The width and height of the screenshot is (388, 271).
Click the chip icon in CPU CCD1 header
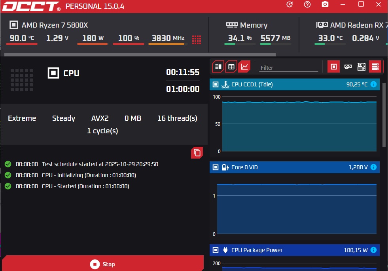coord(216,84)
